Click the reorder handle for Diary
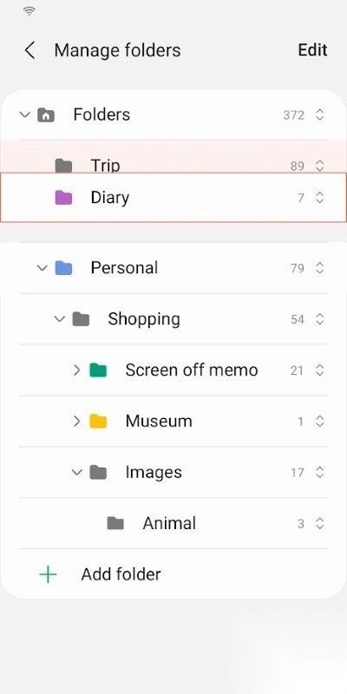Screen dimensions: 347x694 click(319, 198)
